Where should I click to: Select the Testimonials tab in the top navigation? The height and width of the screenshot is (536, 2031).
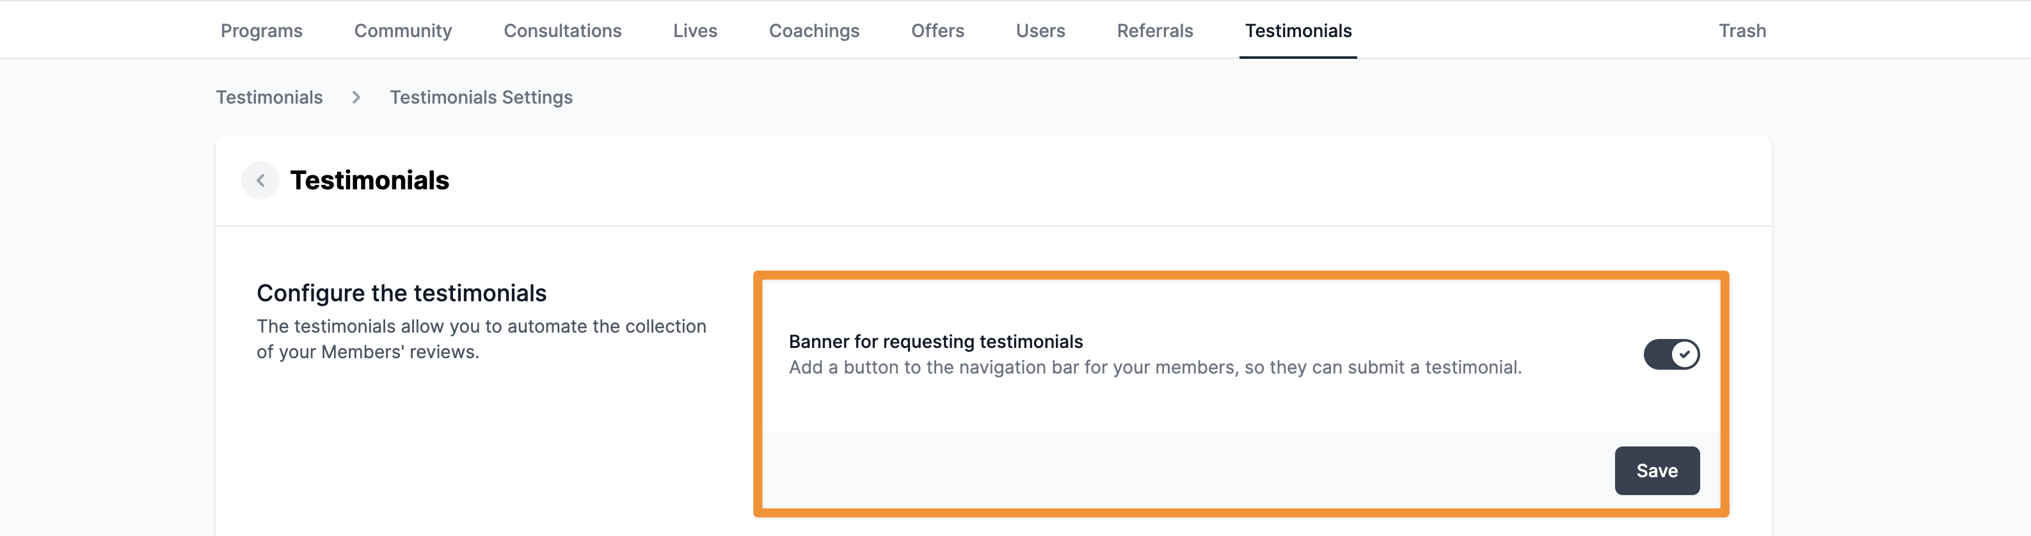1298,31
